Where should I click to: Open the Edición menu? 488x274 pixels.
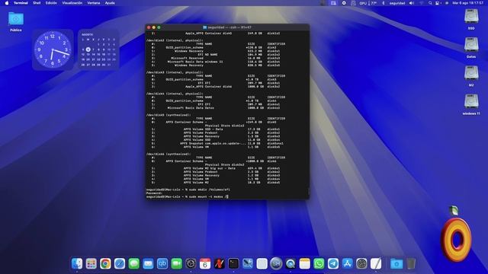tap(51, 3)
